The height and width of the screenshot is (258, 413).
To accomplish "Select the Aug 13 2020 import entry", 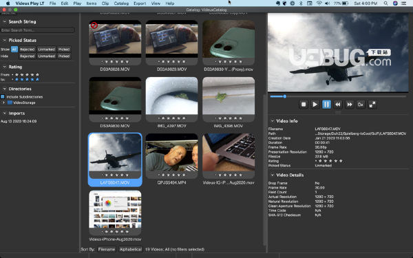I will [19, 121].
